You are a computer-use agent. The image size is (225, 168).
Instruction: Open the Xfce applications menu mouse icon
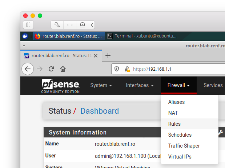tap(25, 36)
